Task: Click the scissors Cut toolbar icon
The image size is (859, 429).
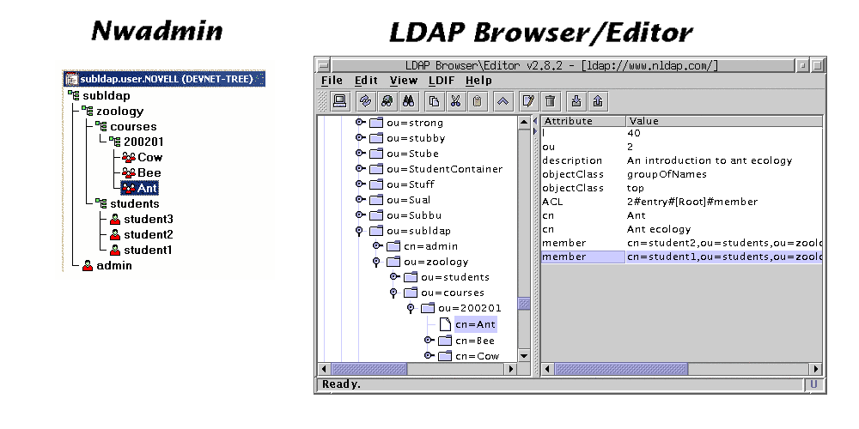Action: [x=456, y=101]
